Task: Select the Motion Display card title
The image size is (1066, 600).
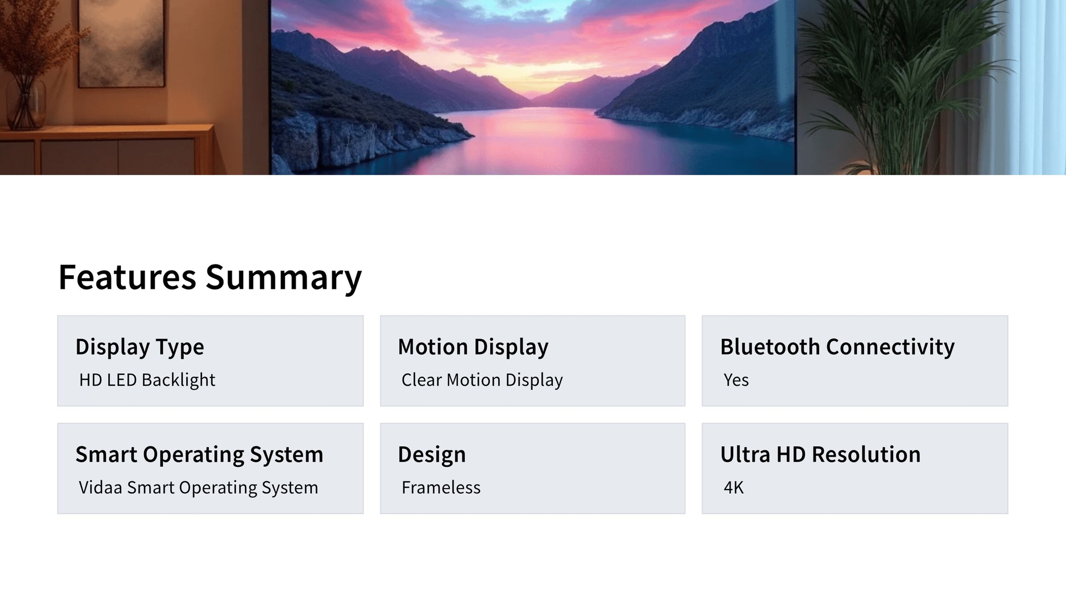Action: click(473, 347)
